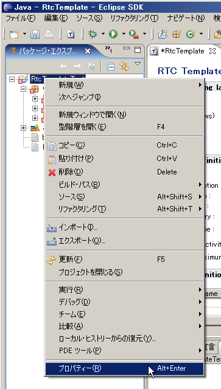Open the ナビゲート(N) menu

click(186, 18)
